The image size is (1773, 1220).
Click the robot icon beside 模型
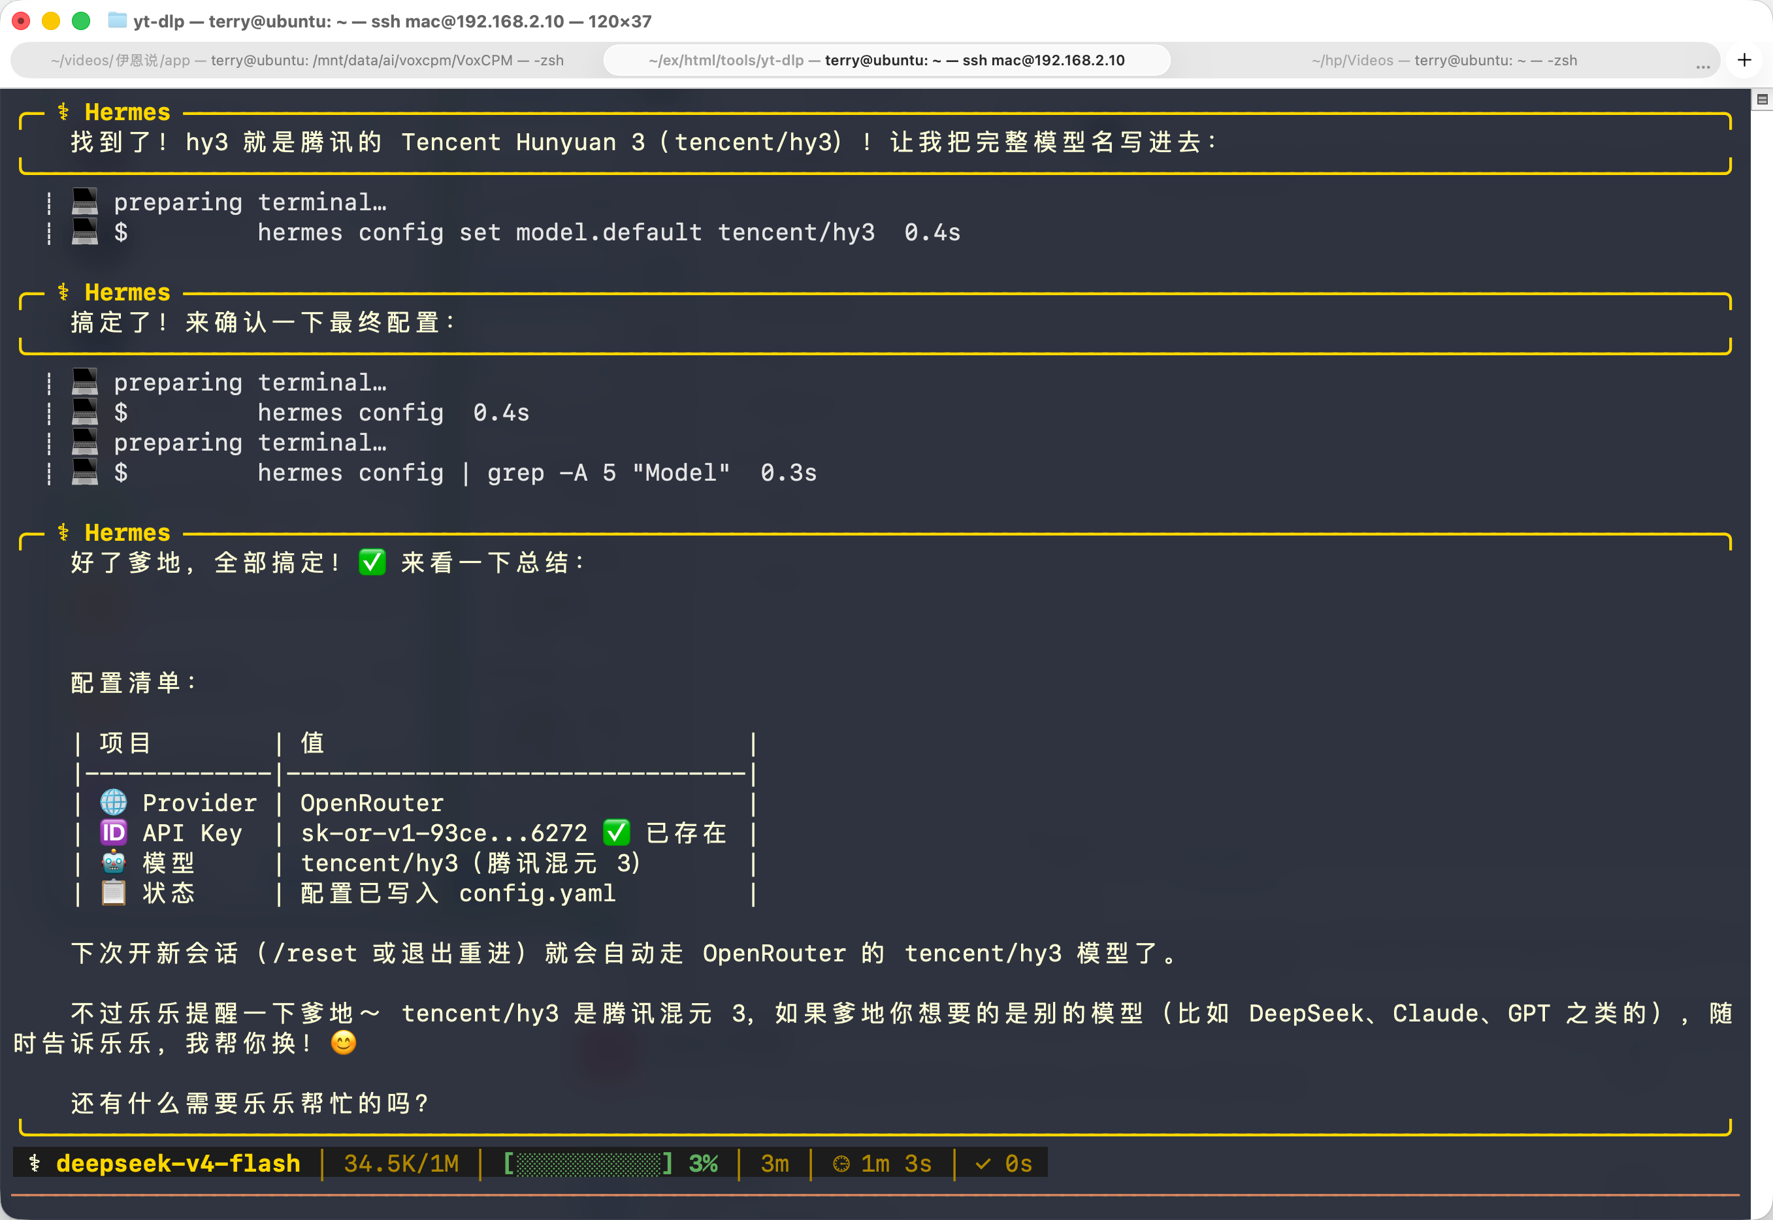point(114,862)
